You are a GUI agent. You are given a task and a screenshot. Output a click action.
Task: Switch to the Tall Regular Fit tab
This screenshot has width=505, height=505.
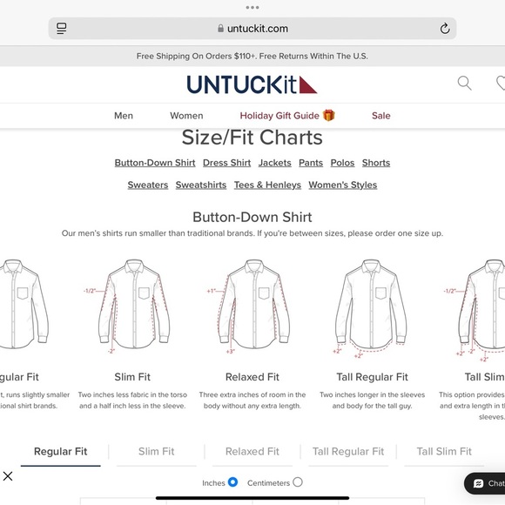pos(348,452)
